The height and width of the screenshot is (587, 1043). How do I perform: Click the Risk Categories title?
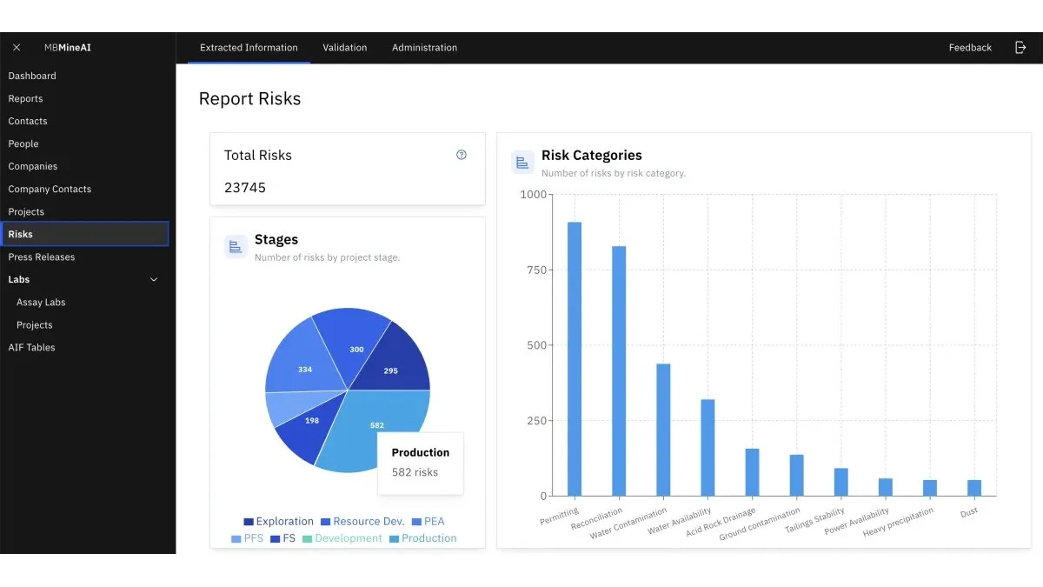click(592, 156)
